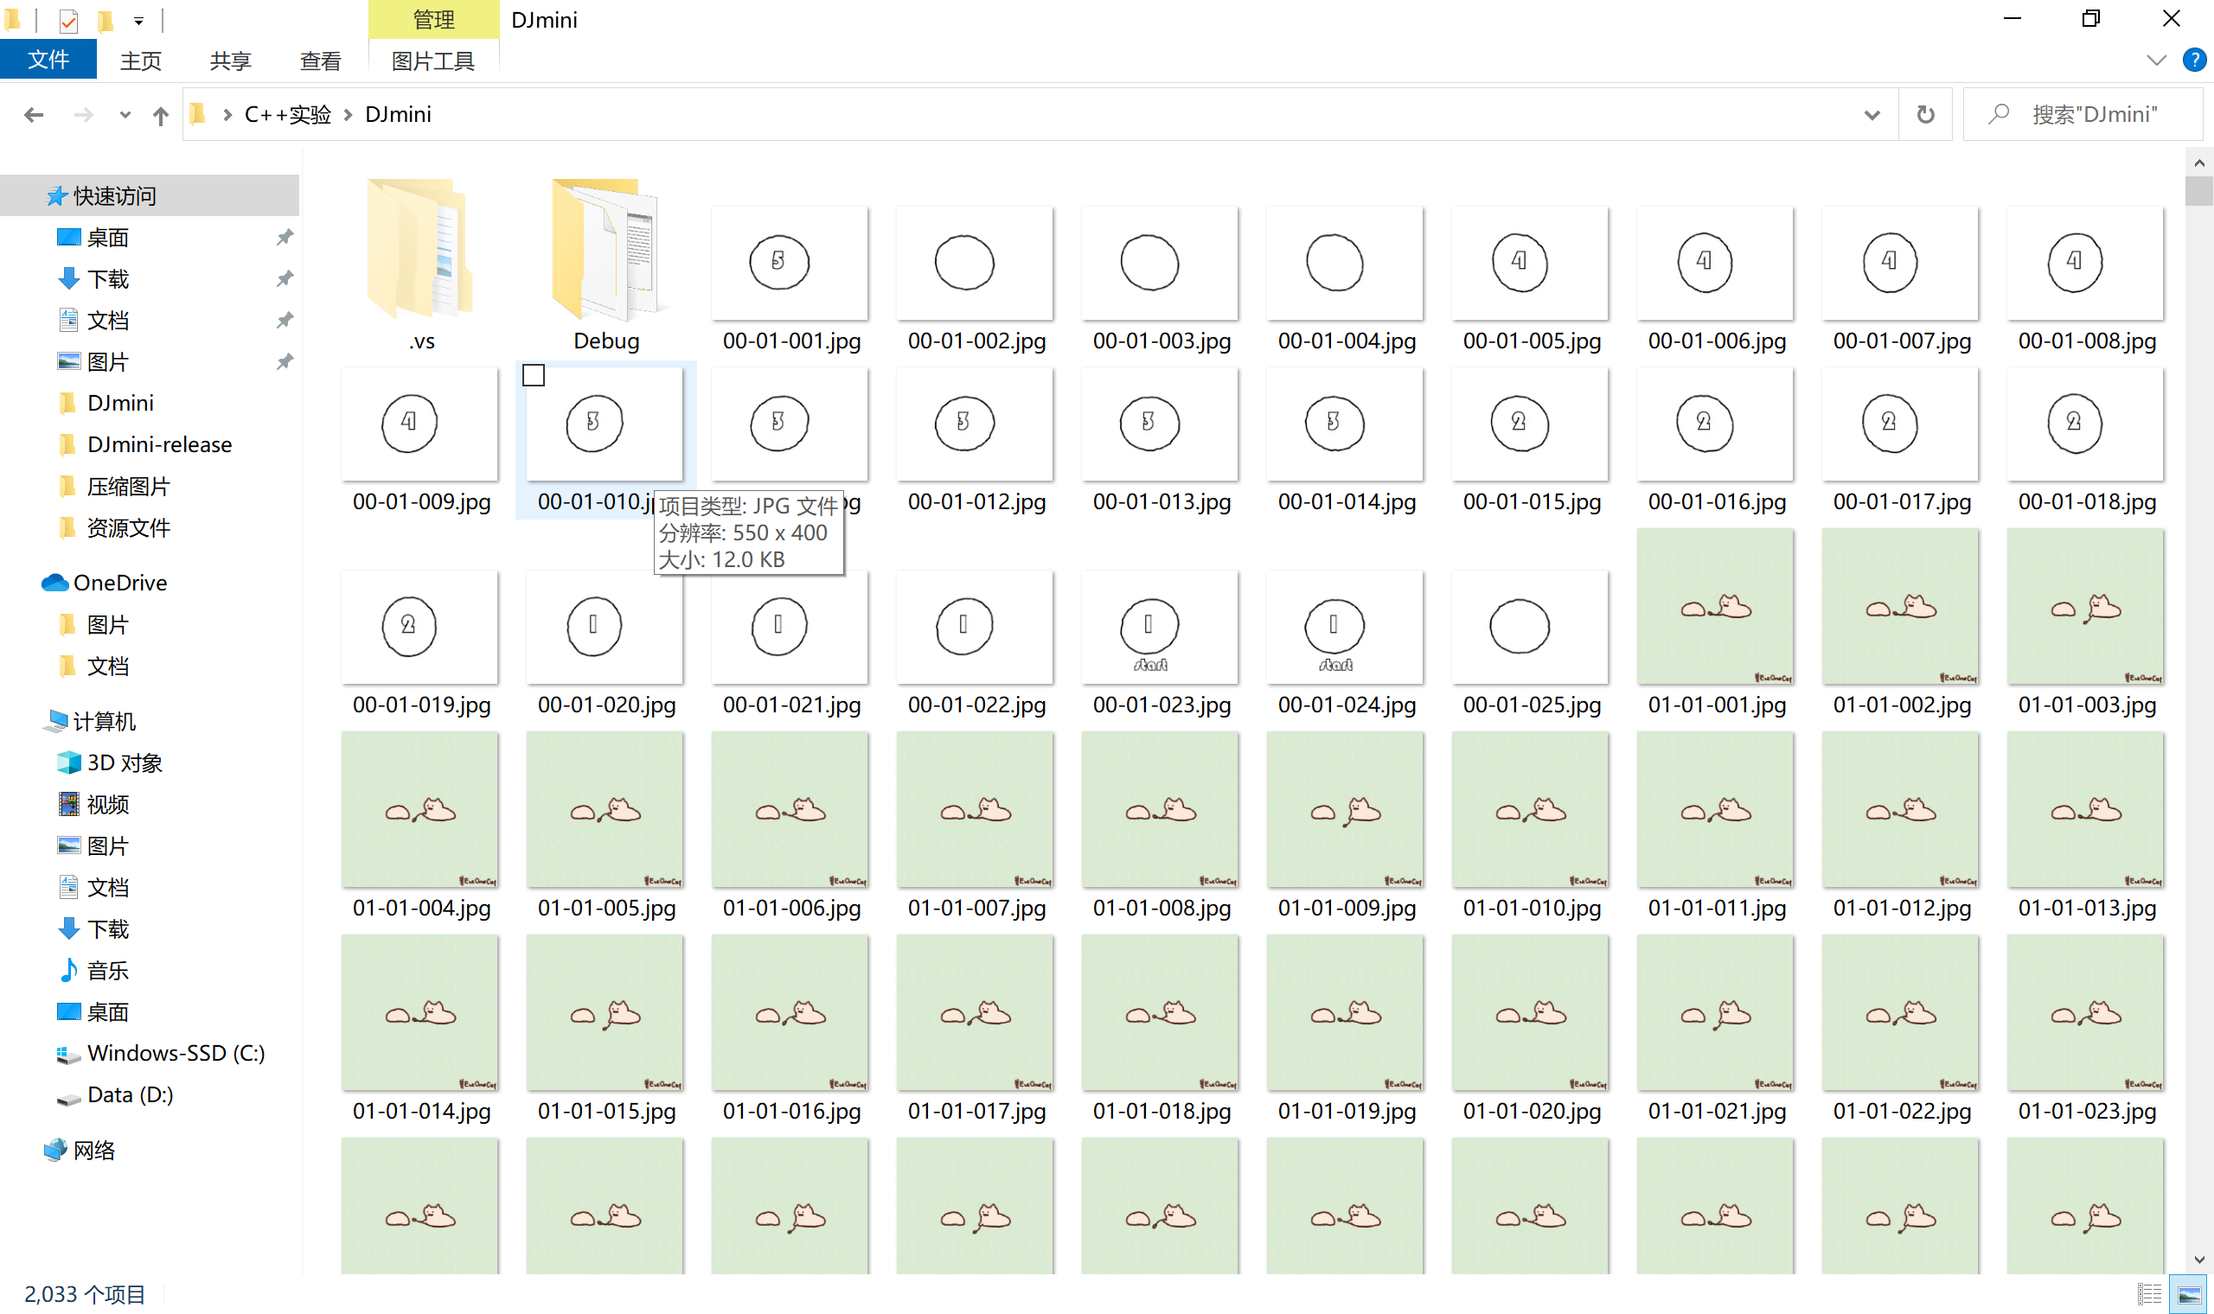Click the Forward navigation arrow
This screenshot has width=2214, height=1314.
[x=83, y=114]
